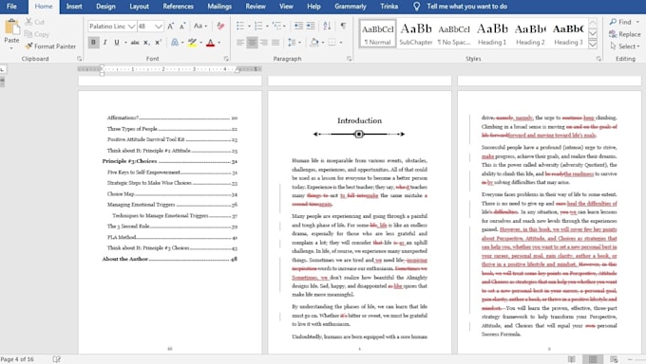The image size is (646, 364).
Task: Switch to the Layout tab
Action: 140,7
